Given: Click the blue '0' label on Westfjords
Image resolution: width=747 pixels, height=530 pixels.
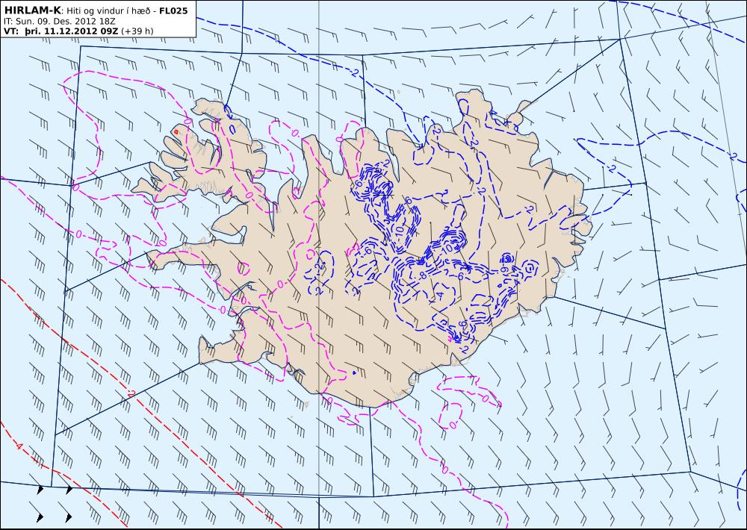Looking at the screenshot, I should 232,128.
